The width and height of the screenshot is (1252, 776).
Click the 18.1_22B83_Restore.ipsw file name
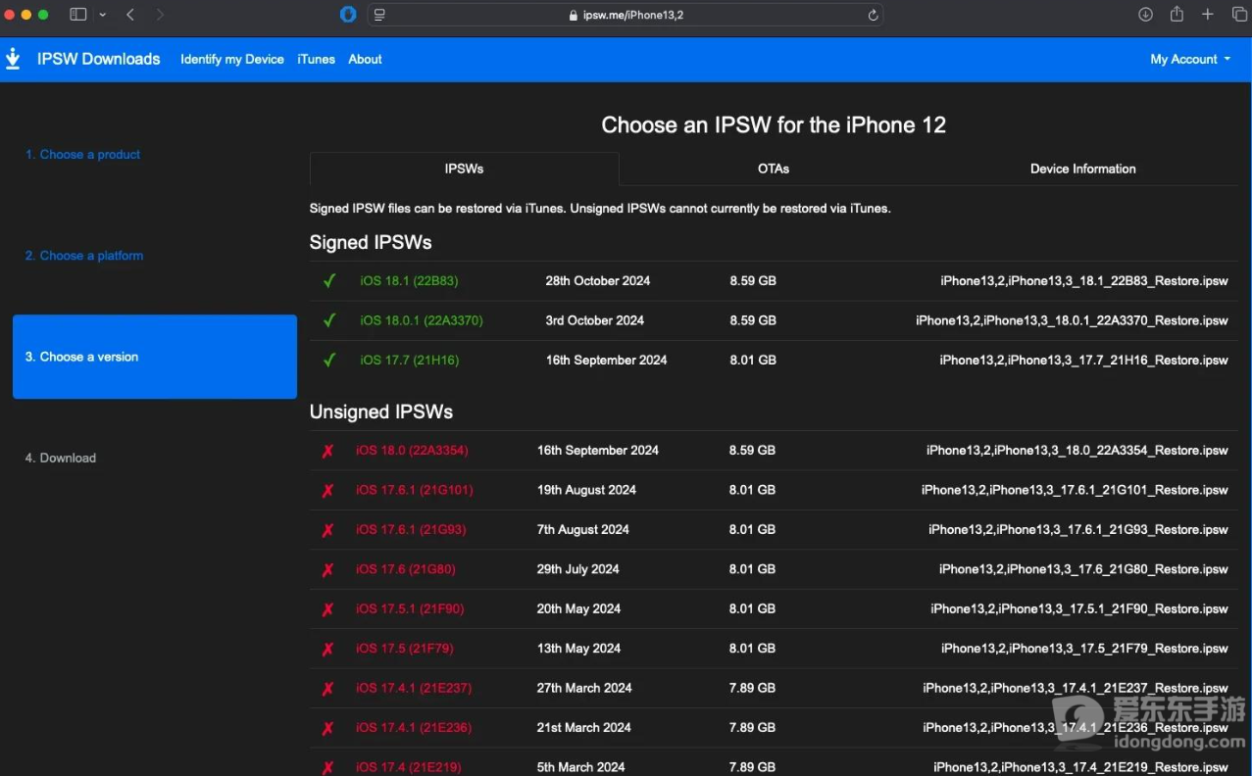coord(1084,281)
